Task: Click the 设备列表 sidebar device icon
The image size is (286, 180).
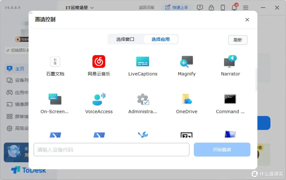Action: coord(9,80)
